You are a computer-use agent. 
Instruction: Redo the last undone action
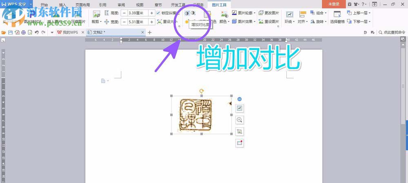coord(43,33)
